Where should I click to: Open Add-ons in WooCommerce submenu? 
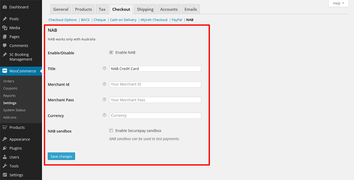[x=10, y=117]
